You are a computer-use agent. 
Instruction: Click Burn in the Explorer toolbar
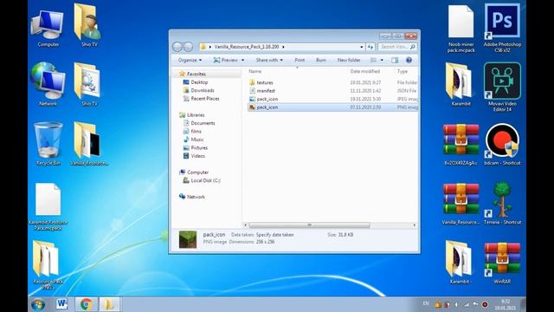coord(321,60)
